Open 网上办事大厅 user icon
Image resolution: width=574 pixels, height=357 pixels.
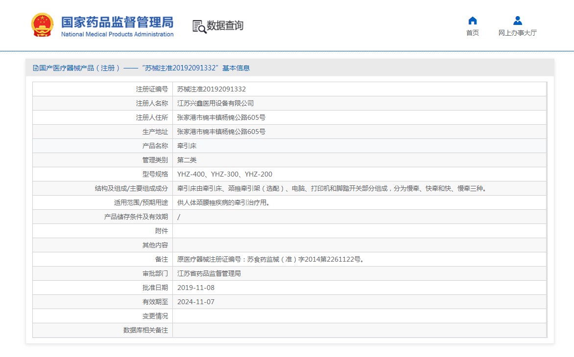(x=517, y=21)
